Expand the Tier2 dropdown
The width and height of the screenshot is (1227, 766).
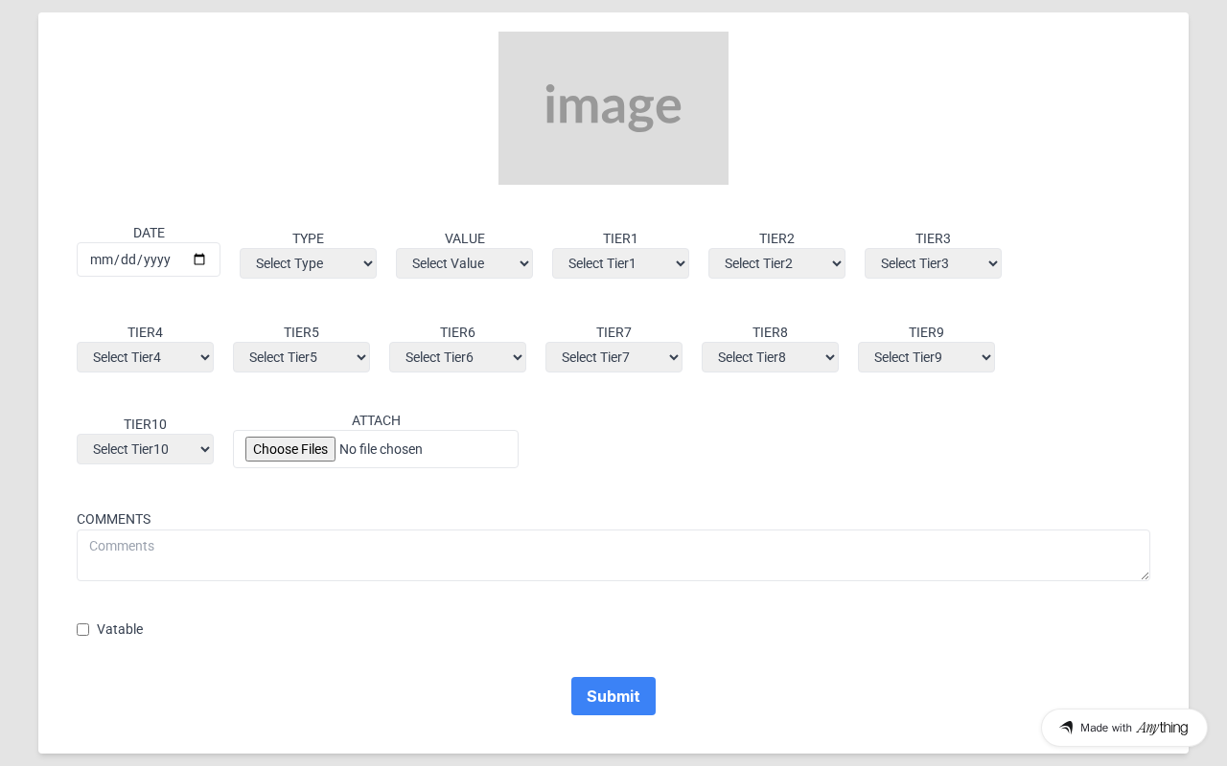pyautogui.click(x=776, y=263)
